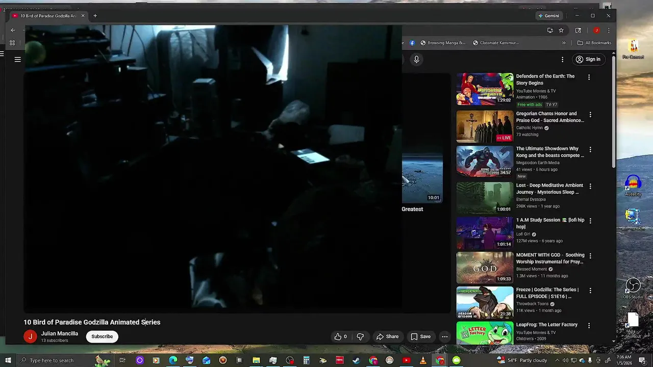Bookmark this page with the star icon
This screenshot has width=653, height=367.
[561, 30]
